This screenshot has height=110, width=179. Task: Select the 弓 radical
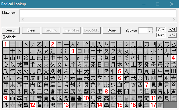(99, 58)
